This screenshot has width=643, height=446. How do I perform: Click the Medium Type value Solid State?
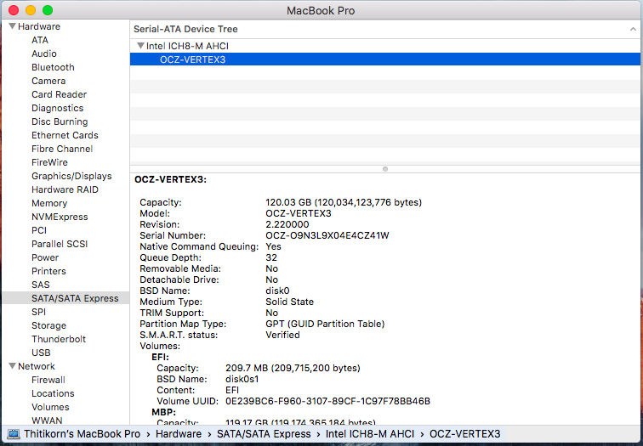[289, 302]
